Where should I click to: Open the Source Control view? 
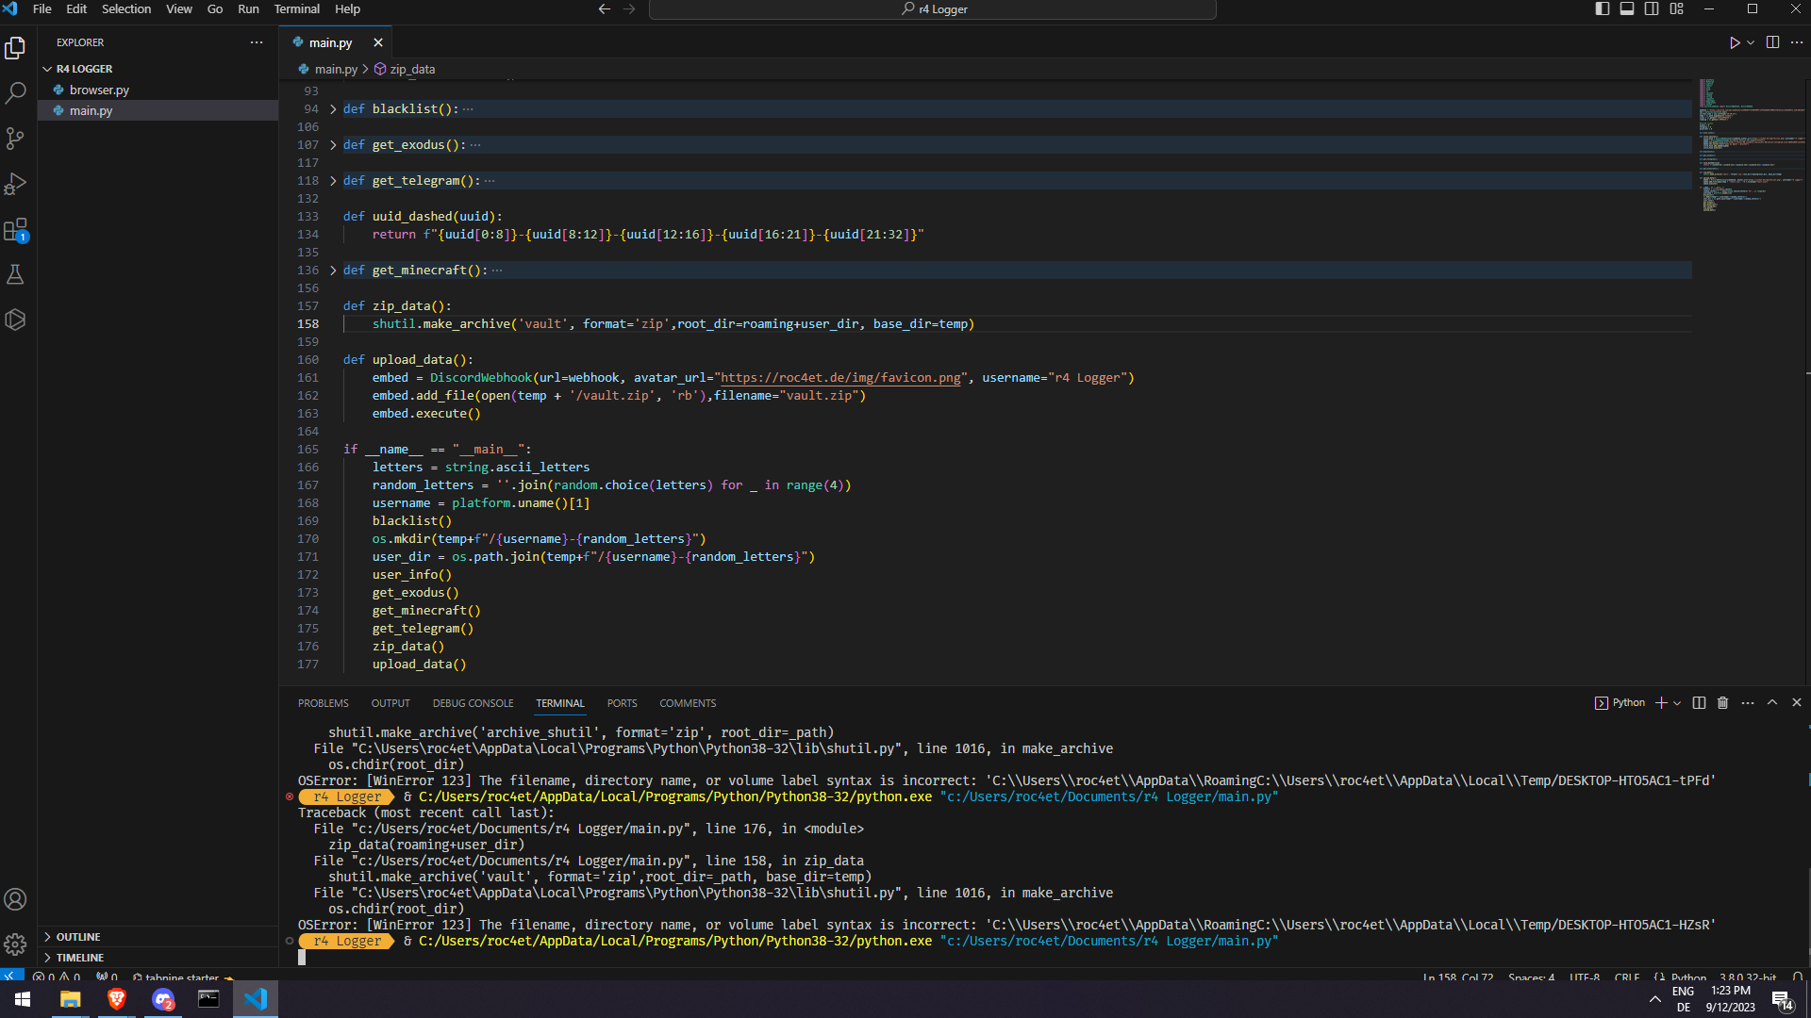[x=15, y=139]
